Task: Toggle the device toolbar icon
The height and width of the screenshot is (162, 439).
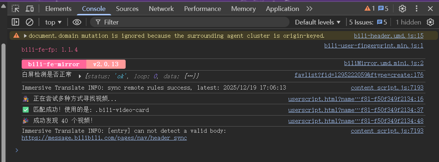Action: 30,8
